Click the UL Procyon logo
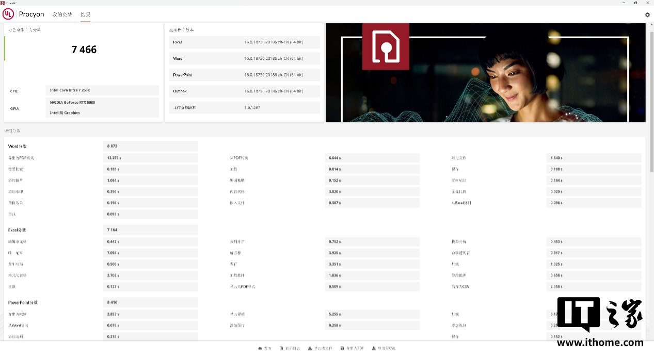This screenshot has width=654, height=355. click(8, 14)
